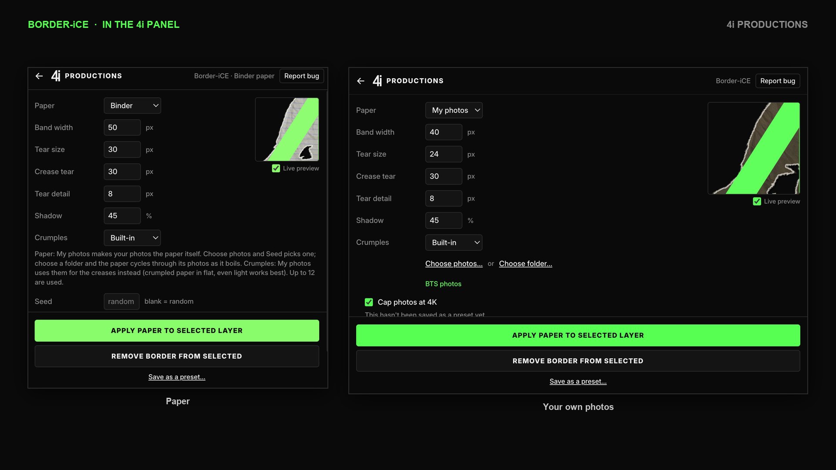Viewport: 836px width, 470px height.
Task: Click Seed field showing random placeholder
Action: point(121,302)
